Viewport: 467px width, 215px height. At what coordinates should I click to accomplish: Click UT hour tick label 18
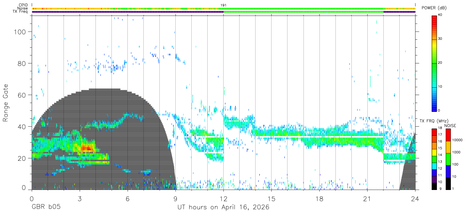click(x=319, y=198)
